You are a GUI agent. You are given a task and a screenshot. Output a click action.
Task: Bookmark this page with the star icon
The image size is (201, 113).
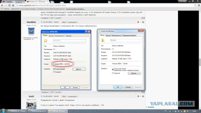point(195,5)
